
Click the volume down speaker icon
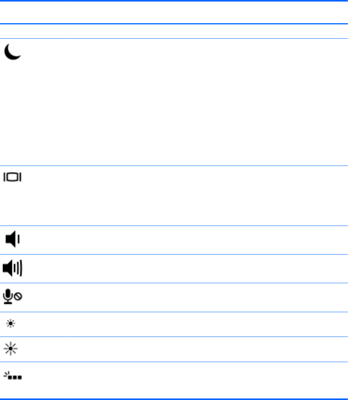pyautogui.click(x=12, y=239)
